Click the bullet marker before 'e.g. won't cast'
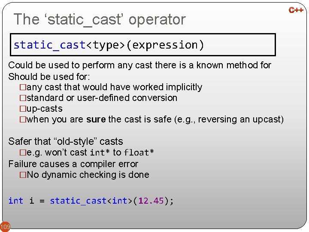This screenshot has height=232, width=309. pos(23,153)
